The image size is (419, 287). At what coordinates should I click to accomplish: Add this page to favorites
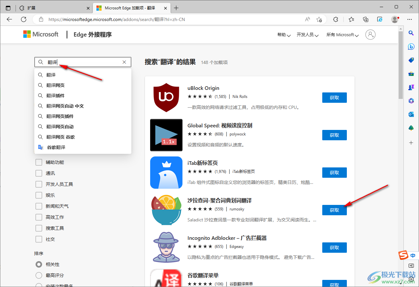coord(319,19)
